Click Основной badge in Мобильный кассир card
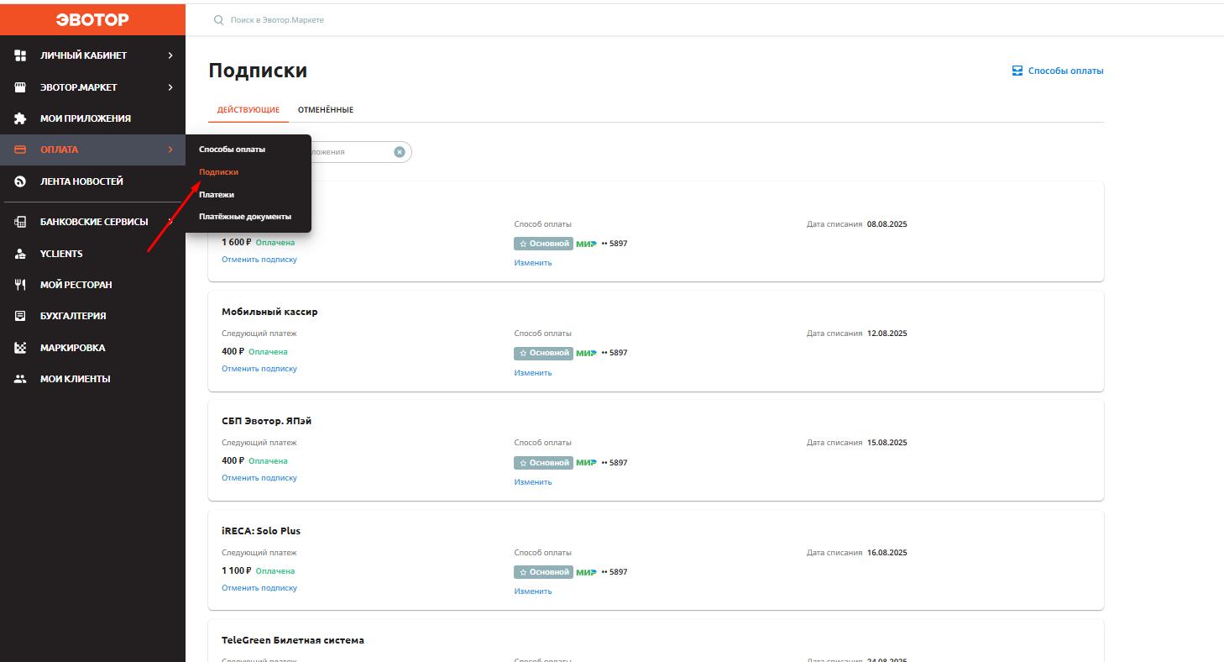The image size is (1224, 662). tap(543, 353)
